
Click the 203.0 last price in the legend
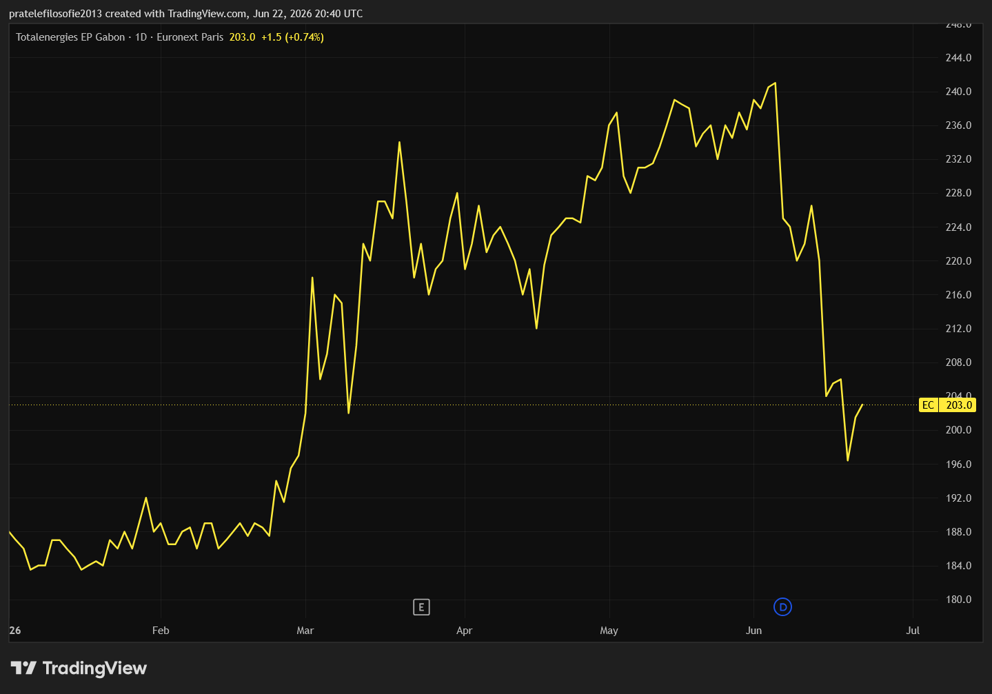pyautogui.click(x=242, y=37)
